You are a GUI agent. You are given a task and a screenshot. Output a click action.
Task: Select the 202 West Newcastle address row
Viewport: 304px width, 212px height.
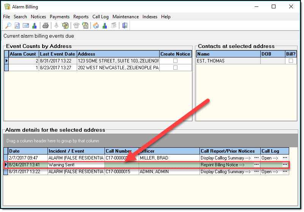tap(118, 68)
